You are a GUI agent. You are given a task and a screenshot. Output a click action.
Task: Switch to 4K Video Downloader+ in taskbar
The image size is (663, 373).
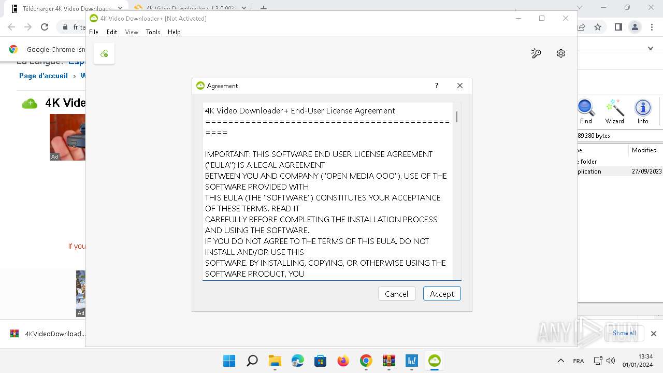[435, 361]
